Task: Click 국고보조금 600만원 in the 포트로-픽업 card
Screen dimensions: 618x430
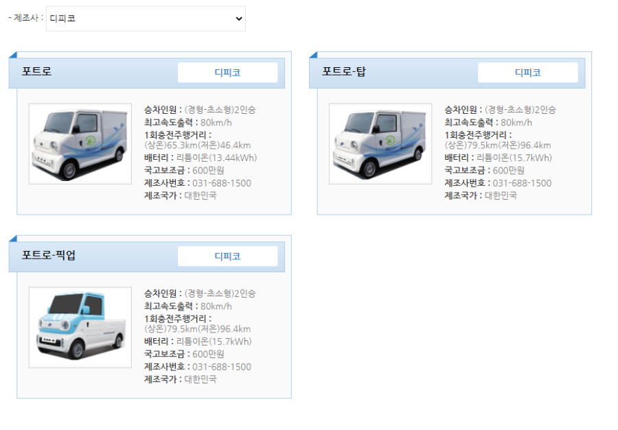Action: 184,355
